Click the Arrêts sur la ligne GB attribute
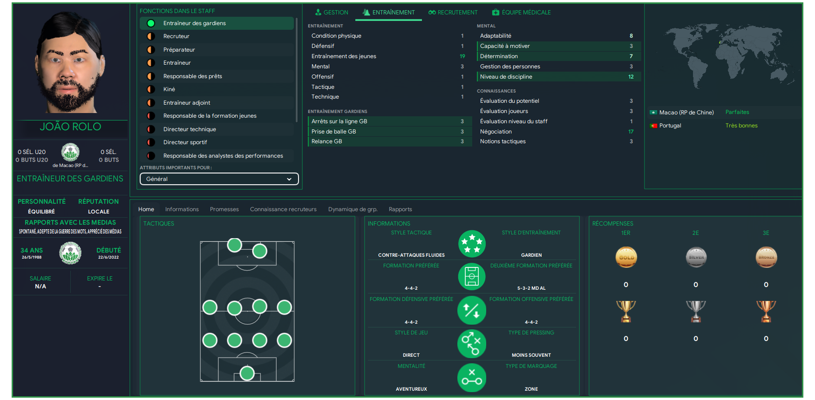 tap(389, 121)
